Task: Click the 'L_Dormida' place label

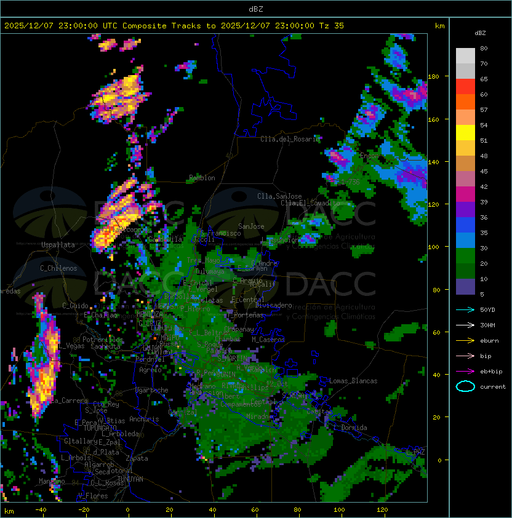Action: [350, 428]
